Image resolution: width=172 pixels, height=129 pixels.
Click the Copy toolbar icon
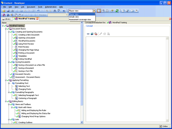tap(21, 11)
